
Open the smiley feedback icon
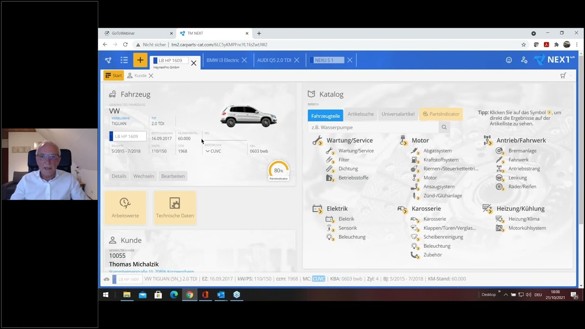coord(509,60)
